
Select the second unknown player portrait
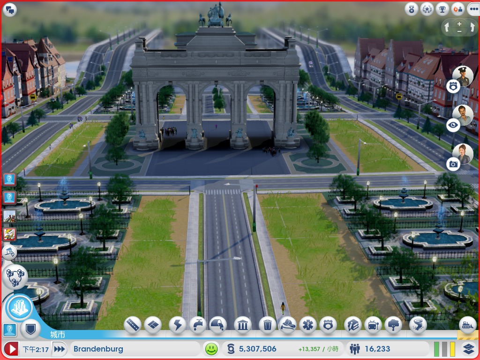point(9,198)
